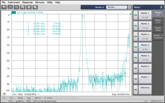Open the Marker Setup tab
The image size is (165, 103).
point(158,29)
